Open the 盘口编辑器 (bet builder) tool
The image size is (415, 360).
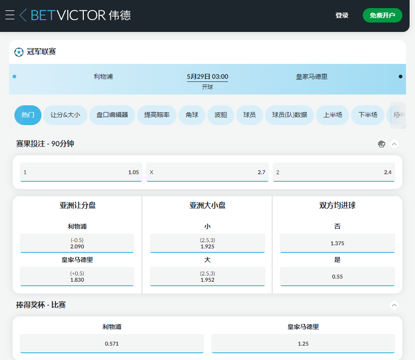point(112,115)
